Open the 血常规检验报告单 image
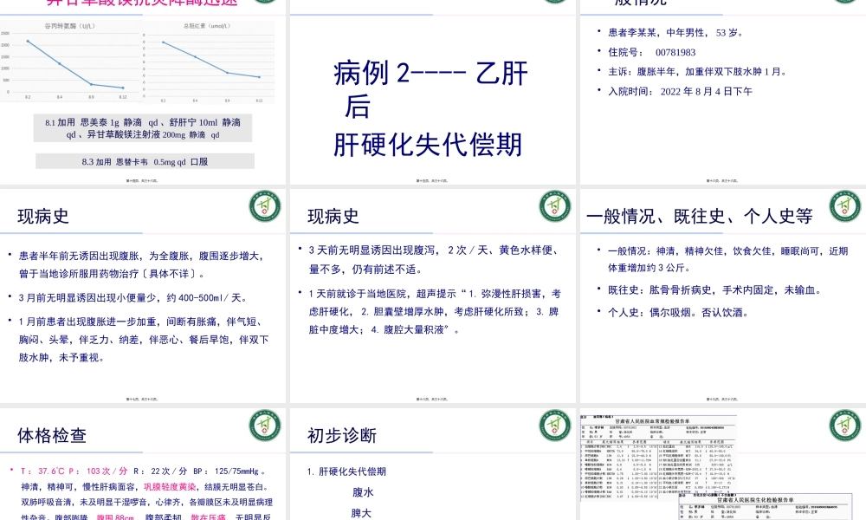Viewport: 866px width, 520px height. point(658,455)
